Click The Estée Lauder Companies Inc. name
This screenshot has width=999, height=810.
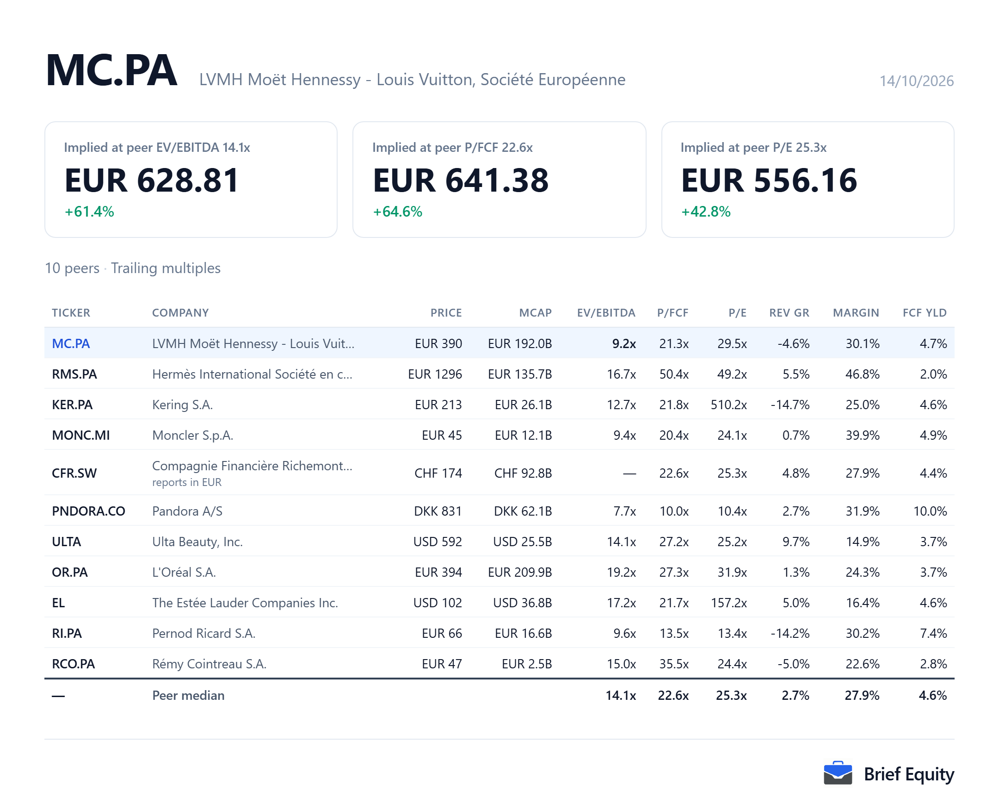coord(245,603)
